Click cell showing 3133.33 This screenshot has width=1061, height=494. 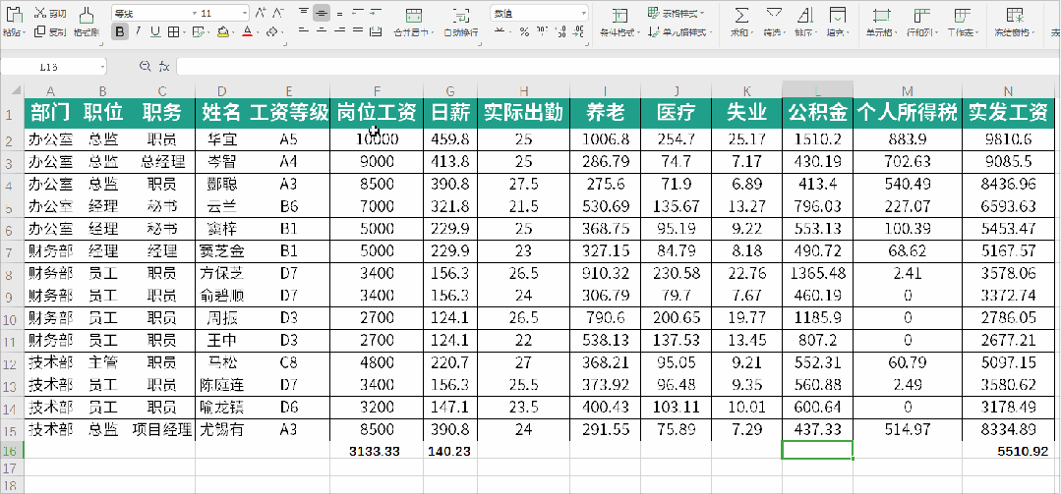coord(377,451)
